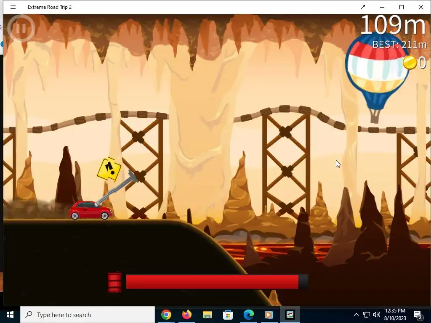Pause the game with the pause button
The image size is (431, 323).
(x=21, y=28)
